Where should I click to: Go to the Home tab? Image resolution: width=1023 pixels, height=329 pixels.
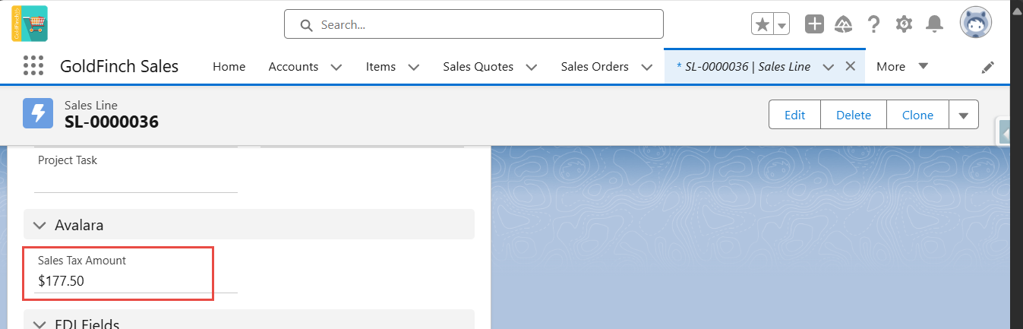229,66
